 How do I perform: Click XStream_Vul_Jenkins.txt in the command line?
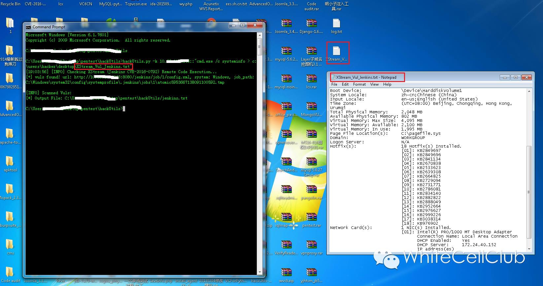click(103, 67)
